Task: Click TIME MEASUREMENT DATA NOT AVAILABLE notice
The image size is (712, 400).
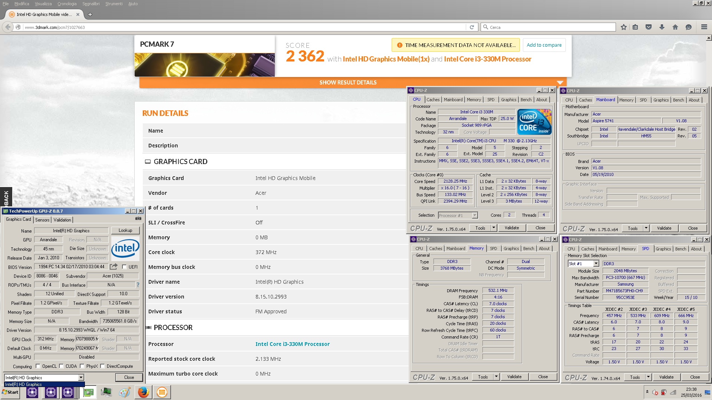Action: pos(455,45)
